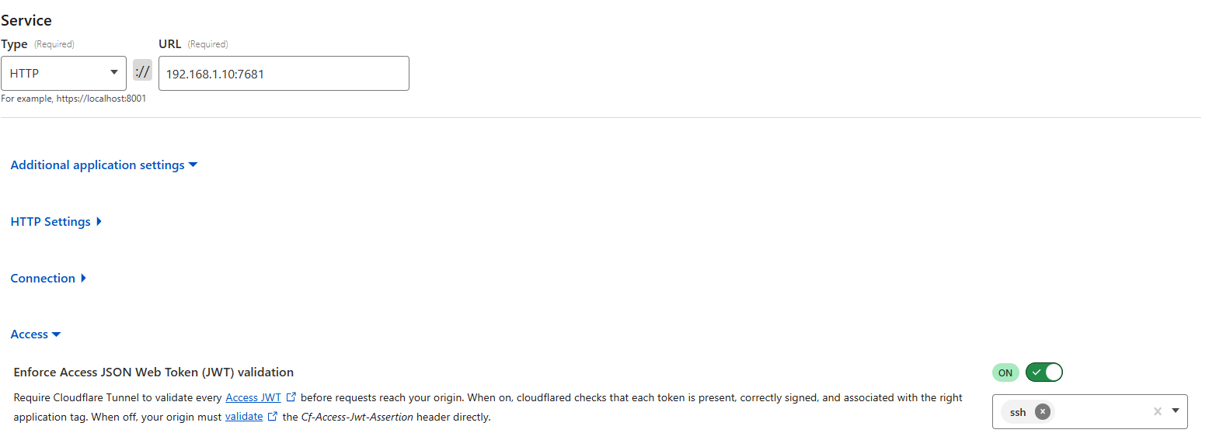The height and width of the screenshot is (440, 1209).
Task: Click the URL field containing 192.168.1.10:7681
Action: point(284,73)
